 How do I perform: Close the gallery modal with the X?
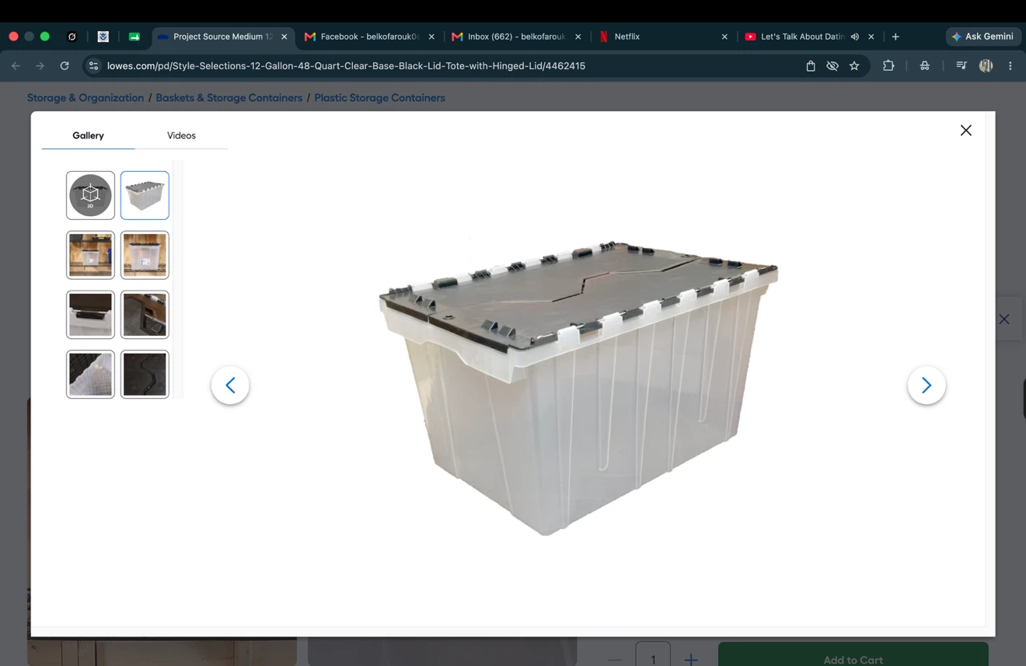coord(965,131)
